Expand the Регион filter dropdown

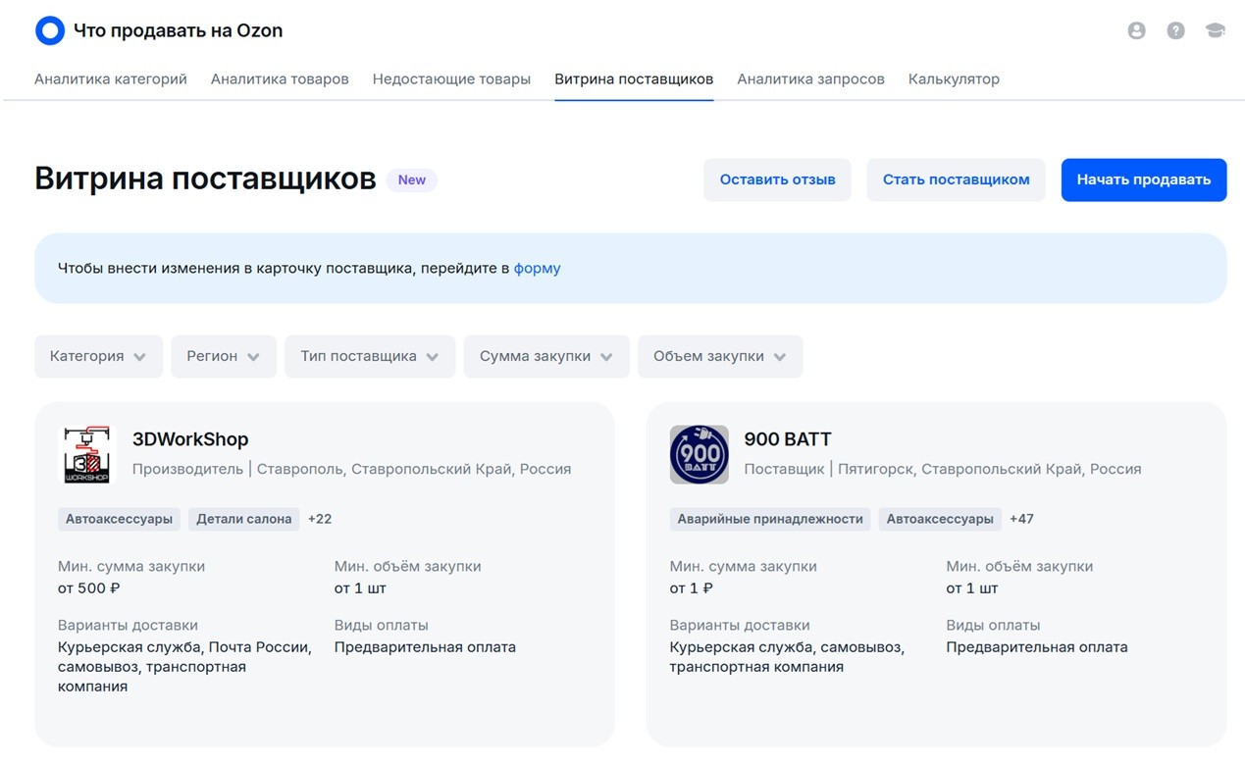point(224,356)
